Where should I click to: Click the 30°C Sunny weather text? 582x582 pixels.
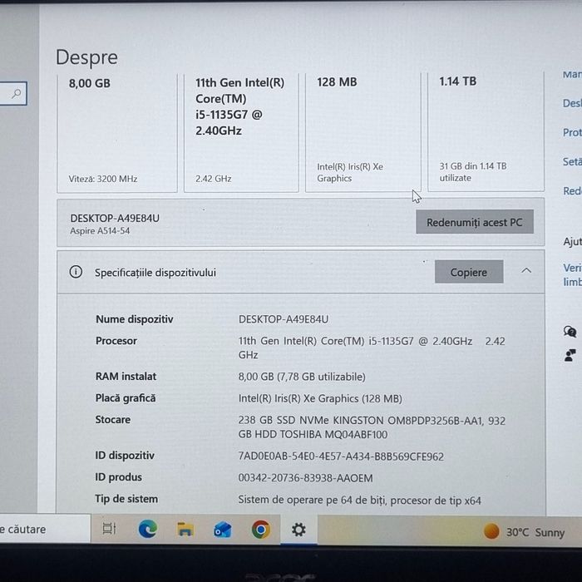(535, 532)
